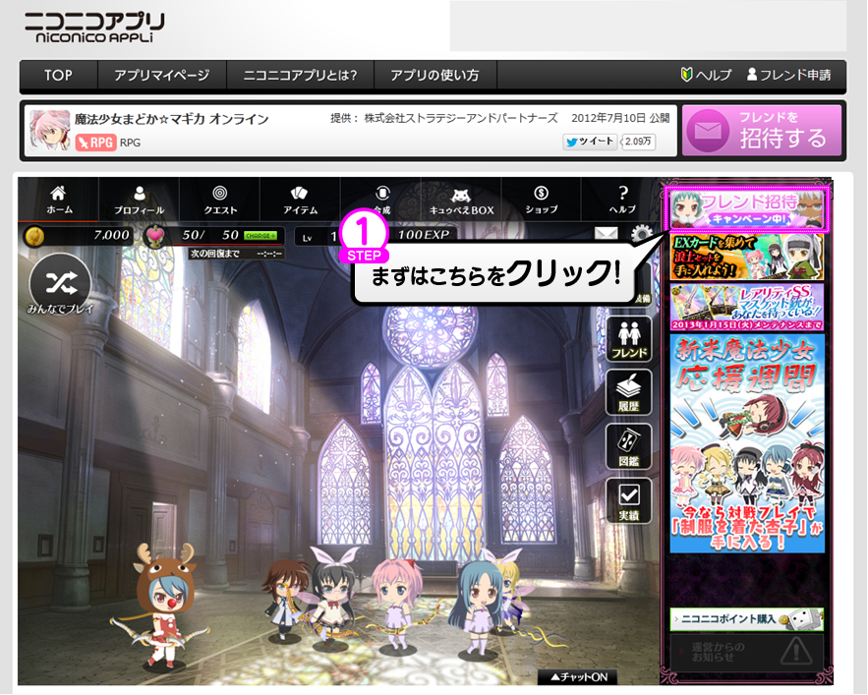Open the EXカード 浪士セット banner
The height and width of the screenshot is (695, 868).
pos(747,257)
